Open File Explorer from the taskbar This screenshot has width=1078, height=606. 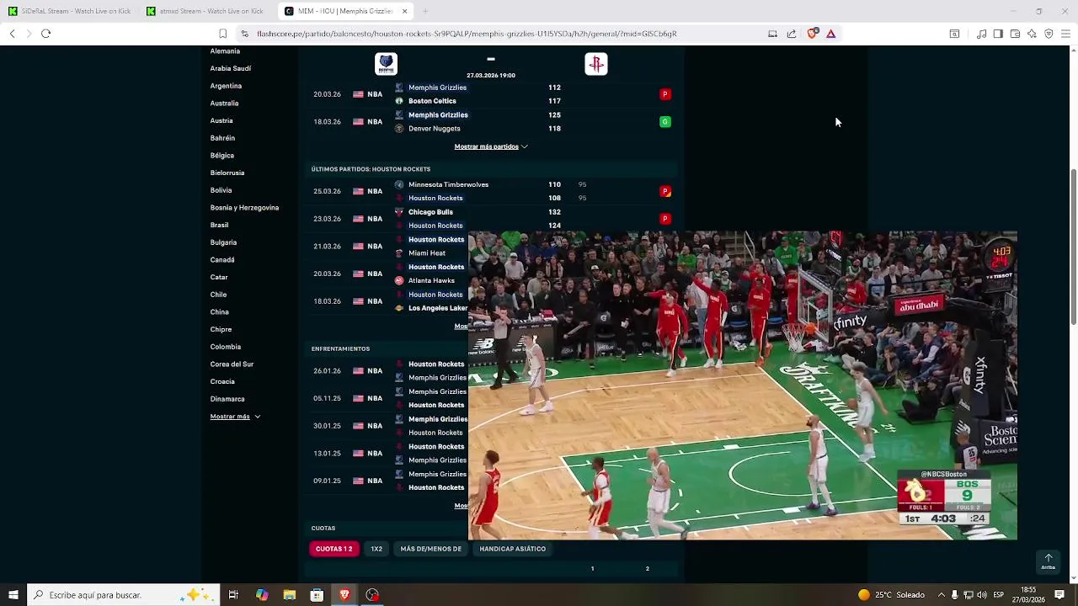tap(290, 595)
